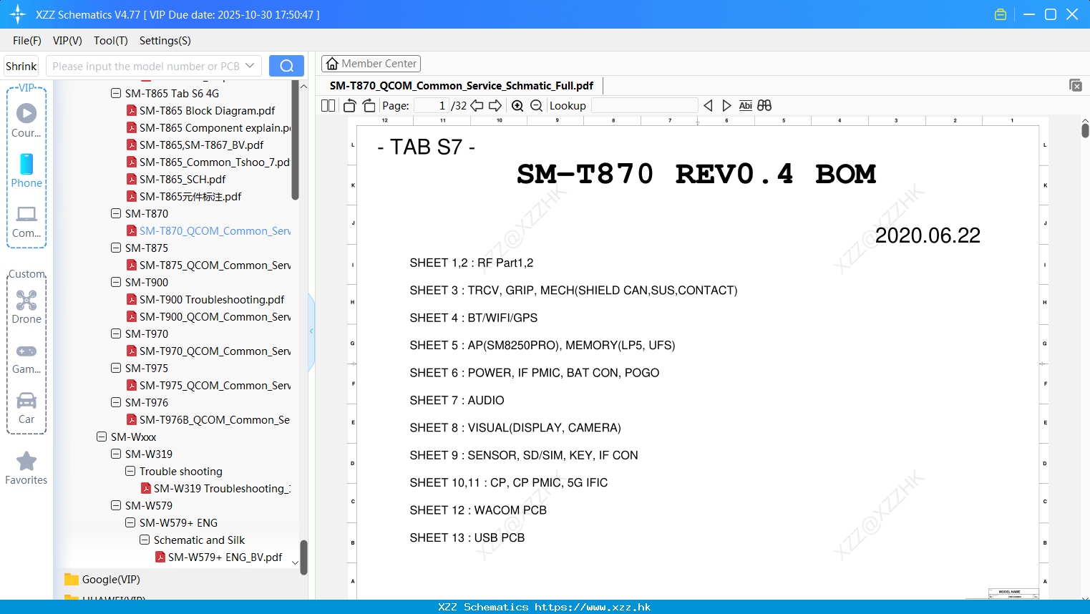Click the yellow VIP gift icon in title bar
The image size is (1090, 614).
pos(1001,14)
